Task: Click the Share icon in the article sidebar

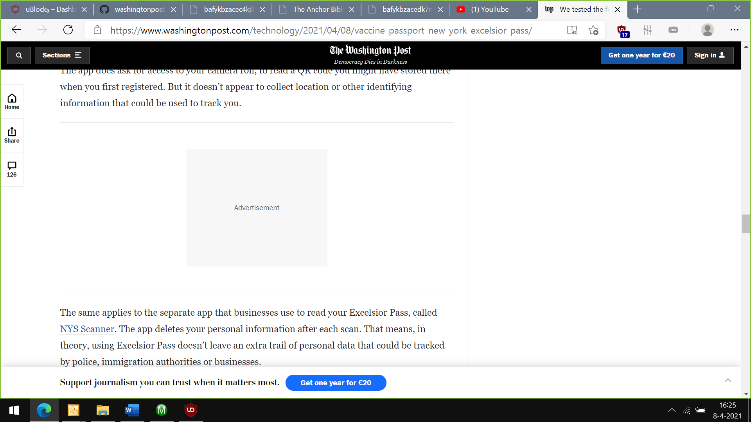Action: (12, 135)
